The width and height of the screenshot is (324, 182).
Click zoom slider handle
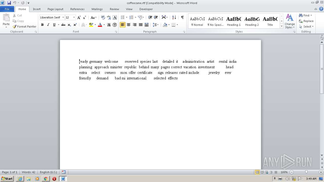point(306,172)
